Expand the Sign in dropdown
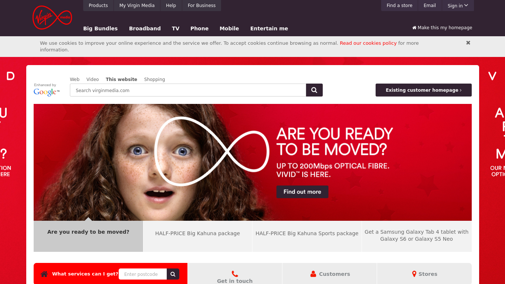This screenshot has height=284, width=505. click(458, 6)
